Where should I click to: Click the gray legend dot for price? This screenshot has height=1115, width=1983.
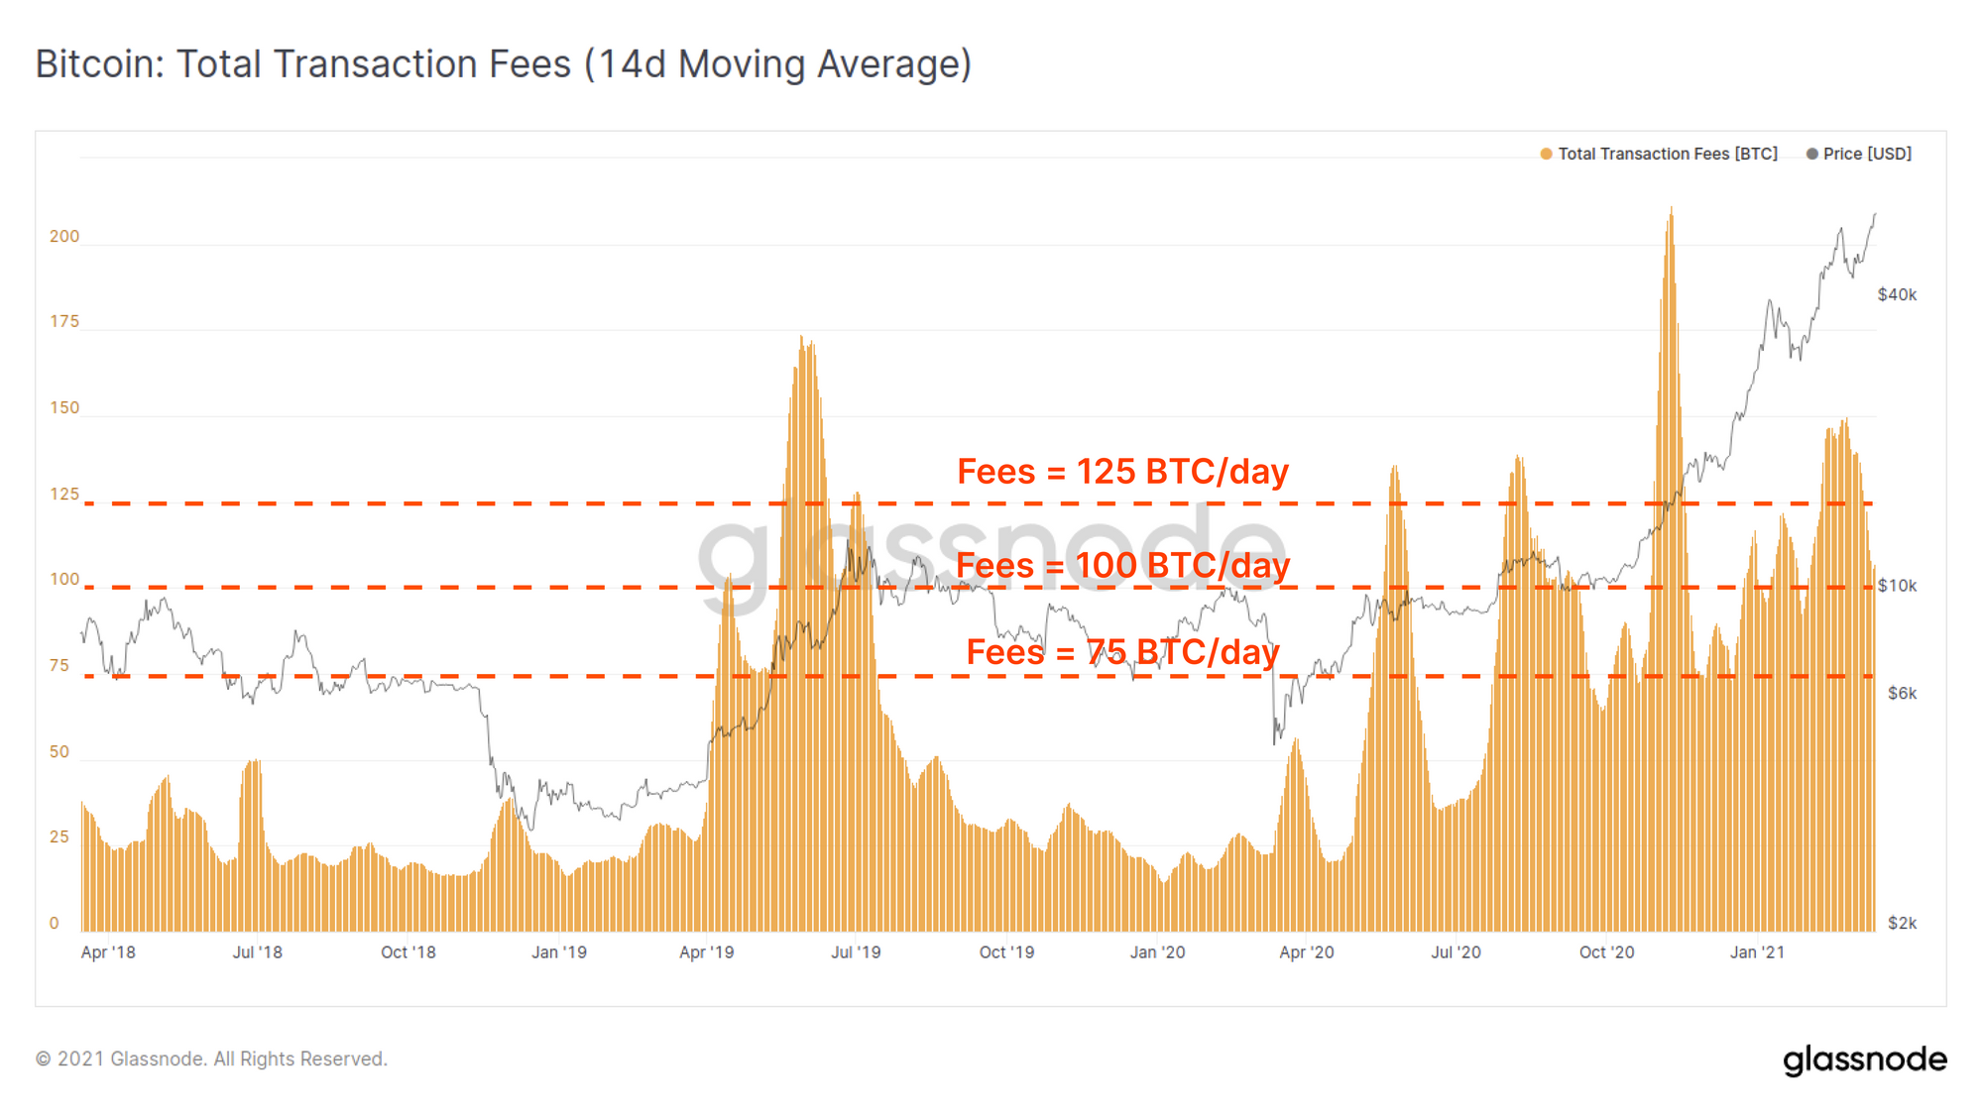[1811, 154]
